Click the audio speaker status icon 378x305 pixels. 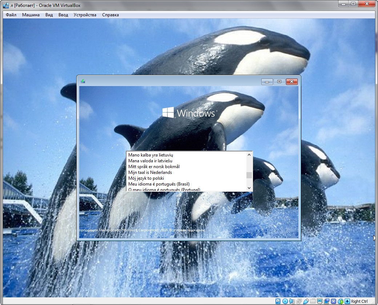[x=292, y=301]
